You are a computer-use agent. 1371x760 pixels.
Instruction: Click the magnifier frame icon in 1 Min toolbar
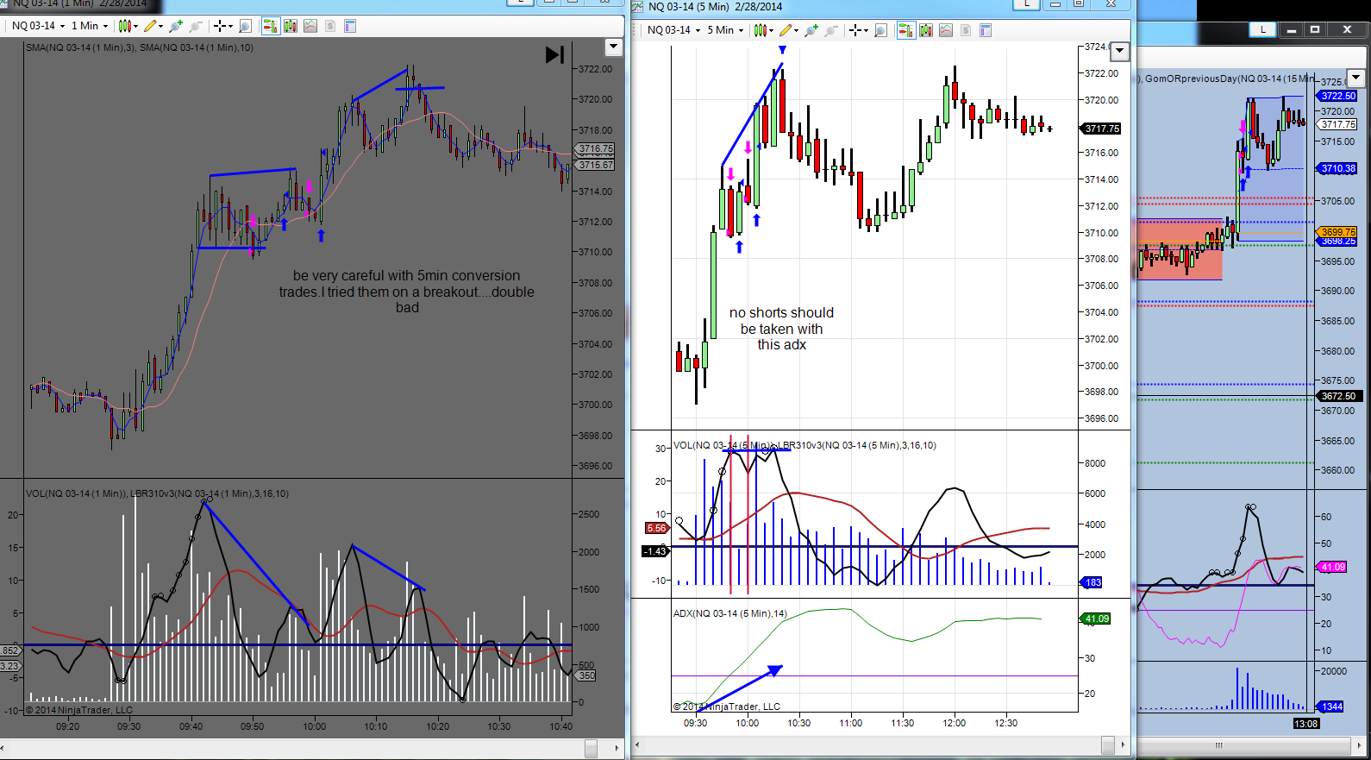(x=245, y=26)
